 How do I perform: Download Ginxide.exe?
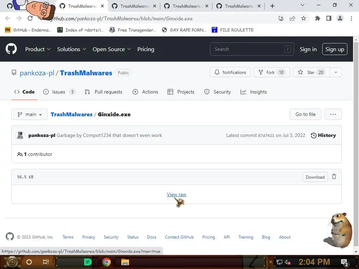pos(315,177)
